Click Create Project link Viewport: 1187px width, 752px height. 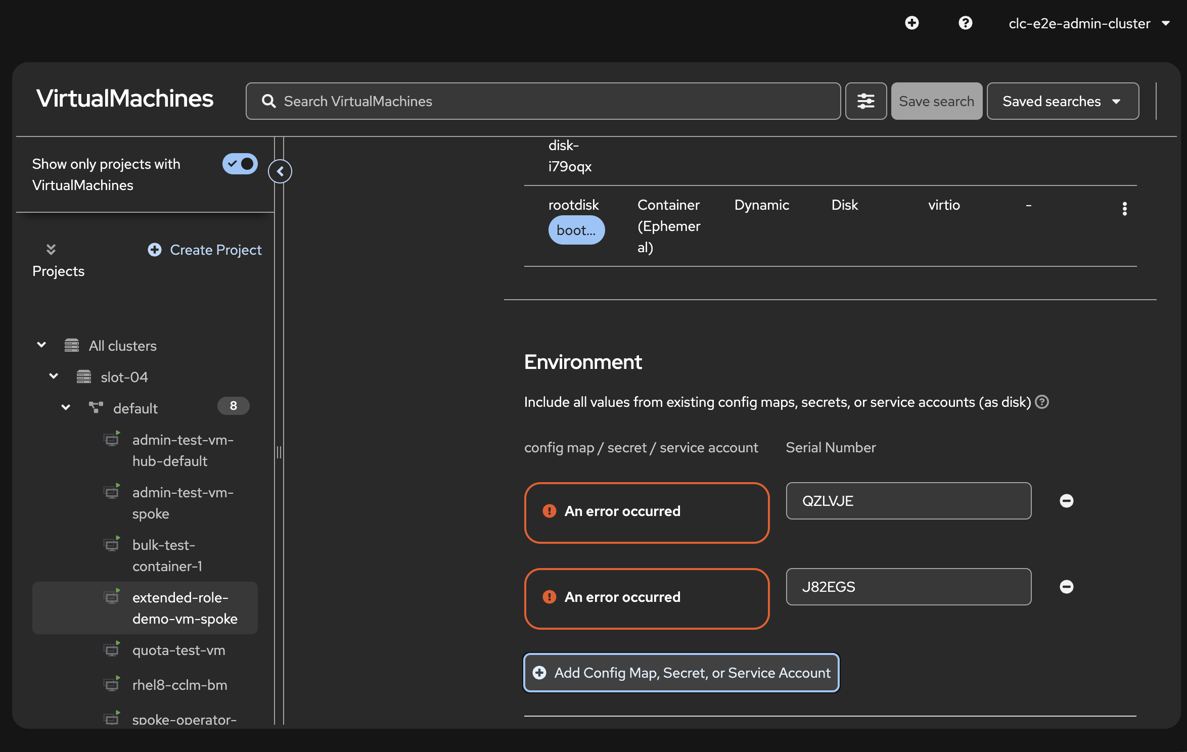click(205, 250)
